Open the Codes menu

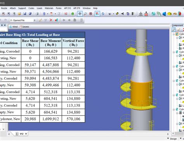31,8
